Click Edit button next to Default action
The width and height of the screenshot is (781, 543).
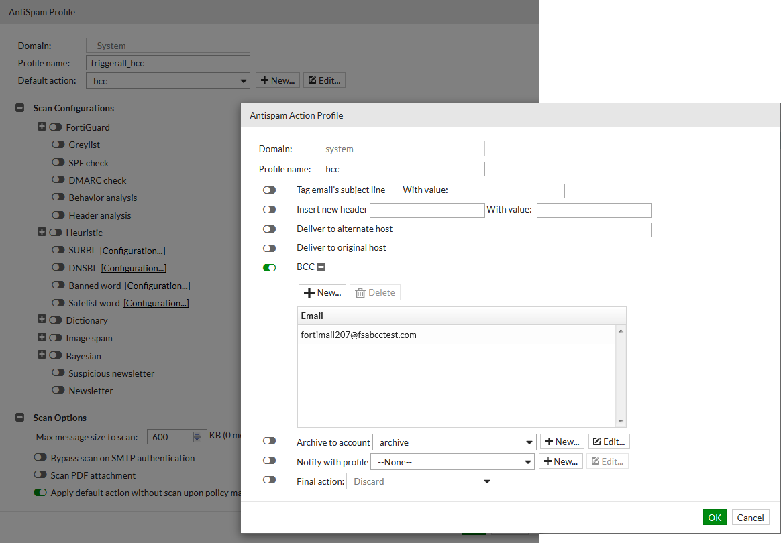pos(324,80)
